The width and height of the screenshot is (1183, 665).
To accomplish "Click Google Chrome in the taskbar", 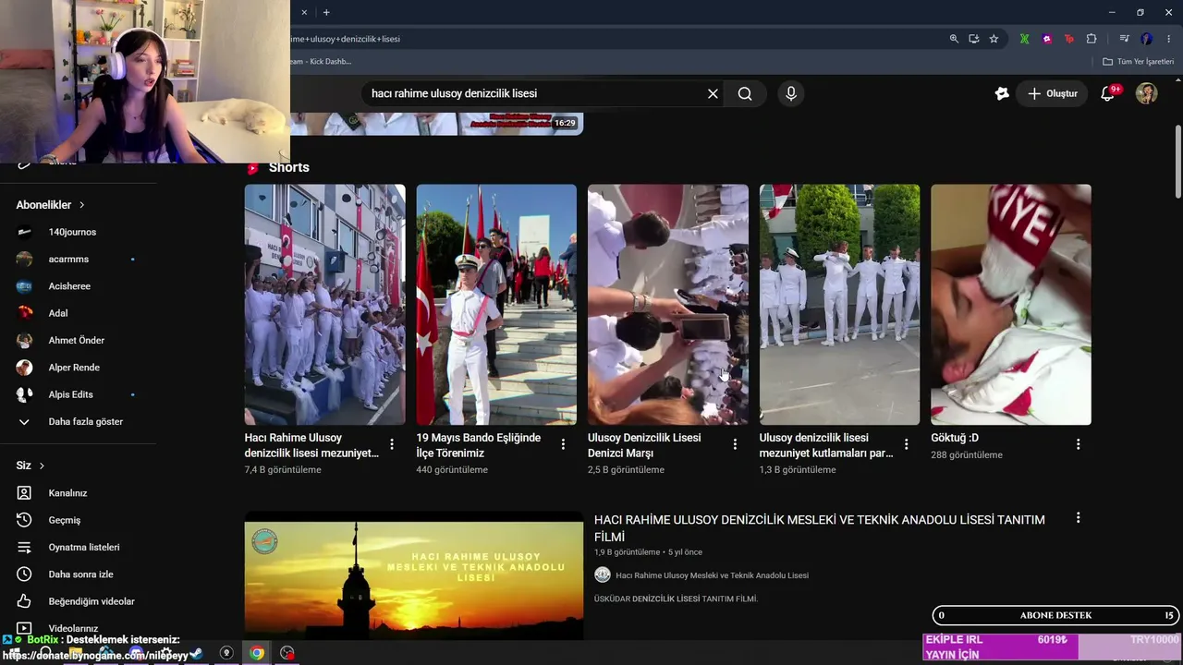I will click(257, 653).
